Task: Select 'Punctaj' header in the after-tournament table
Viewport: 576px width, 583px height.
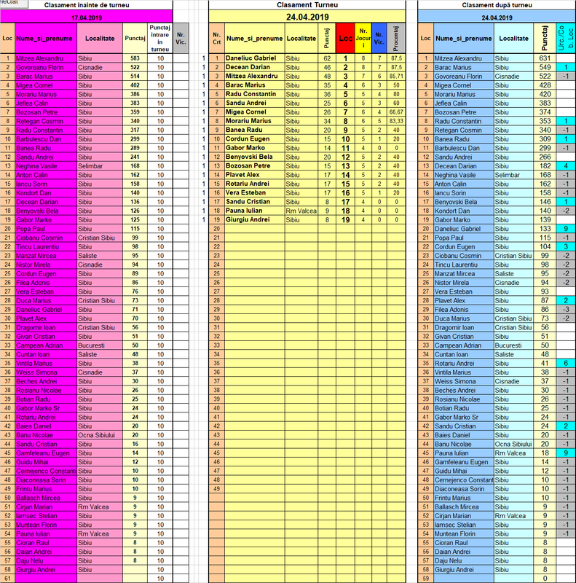Action: pyautogui.click(x=545, y=39)
